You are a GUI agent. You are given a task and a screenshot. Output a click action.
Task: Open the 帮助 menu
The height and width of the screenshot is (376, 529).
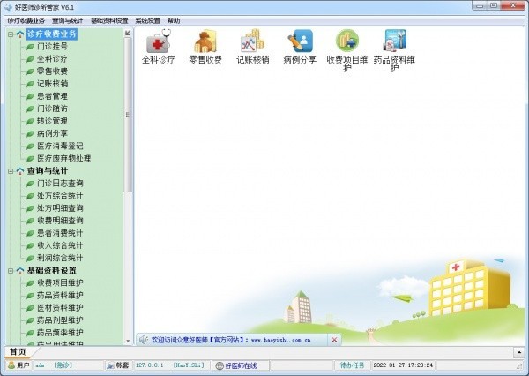pyautogui.click(x=174, y=20)
